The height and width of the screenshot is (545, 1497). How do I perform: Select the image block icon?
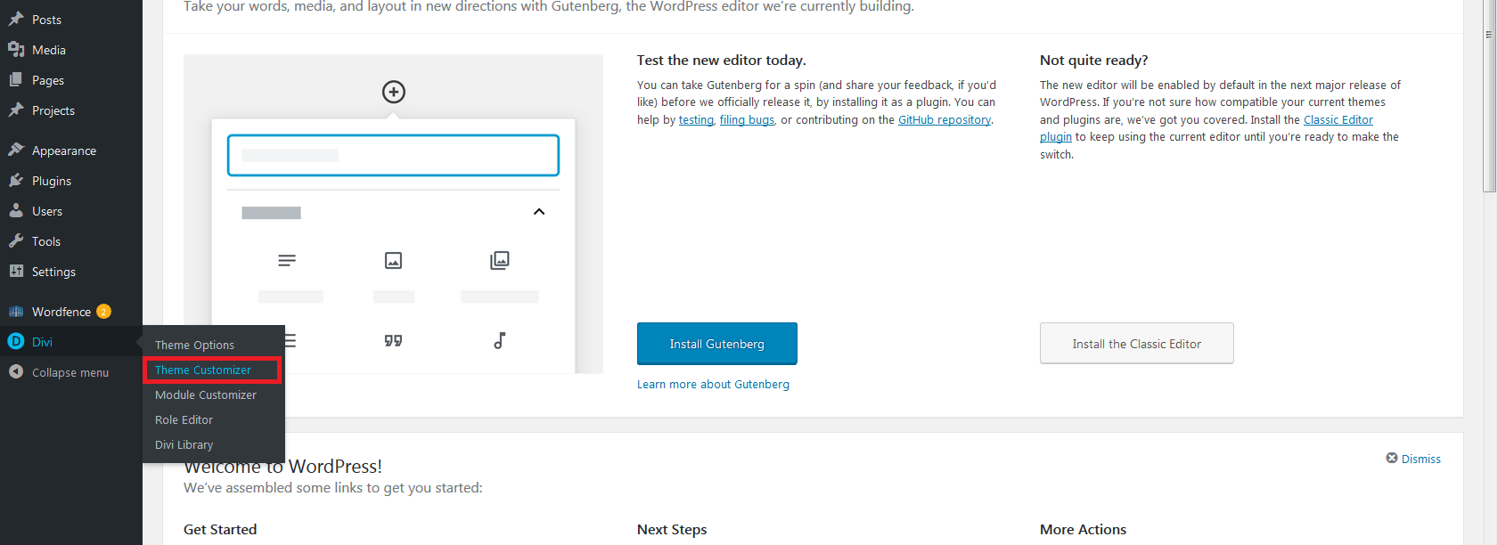(393, 260)
